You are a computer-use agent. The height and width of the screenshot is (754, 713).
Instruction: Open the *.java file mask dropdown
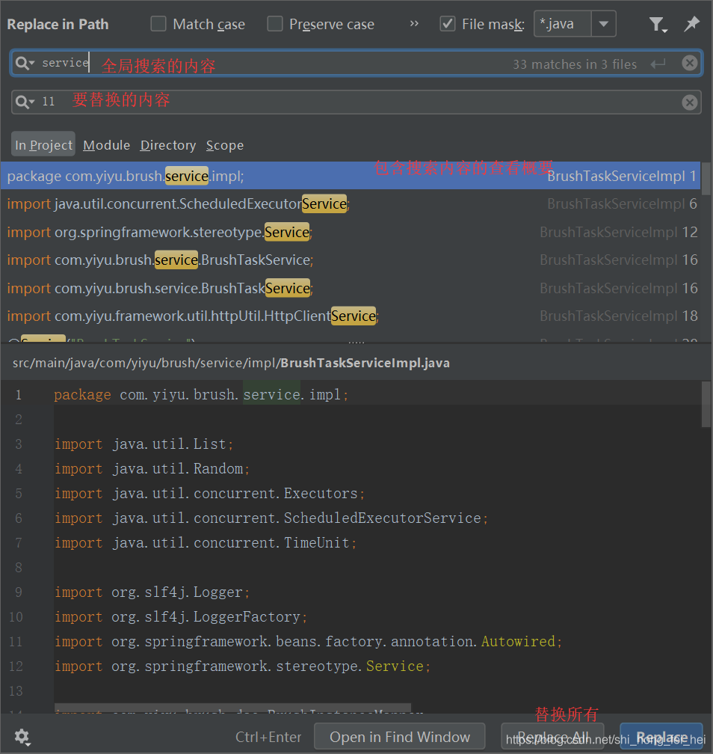pyautogui.click(x=604, y=24)
